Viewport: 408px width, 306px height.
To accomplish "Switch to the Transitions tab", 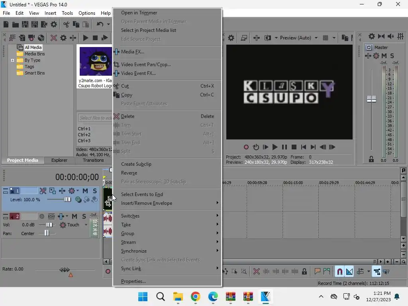I will pyautogui.click(x=93, y=160).
